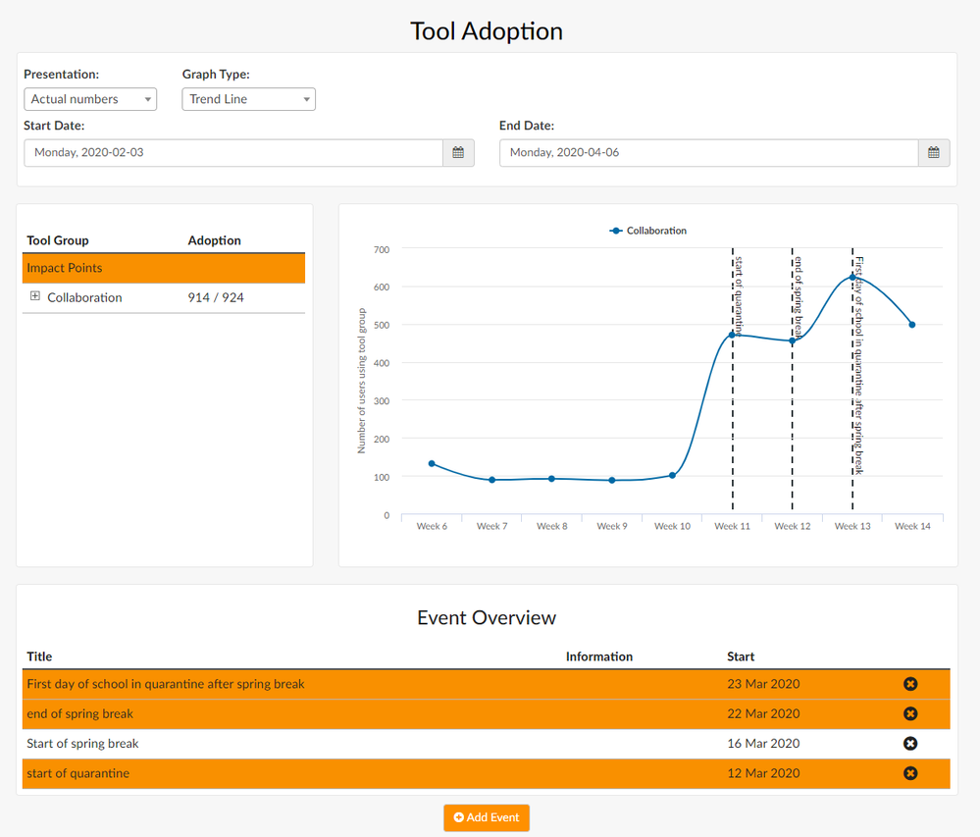Image resolution: width=980 pixels, height=837 pixels.
Task: Click the Week 6 data point
Action: (432, 463)
